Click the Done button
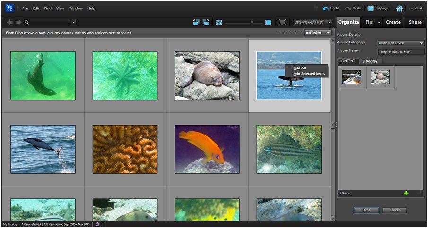Image resolution: width=428 pixels, height=228 pixels. (367, 210)
